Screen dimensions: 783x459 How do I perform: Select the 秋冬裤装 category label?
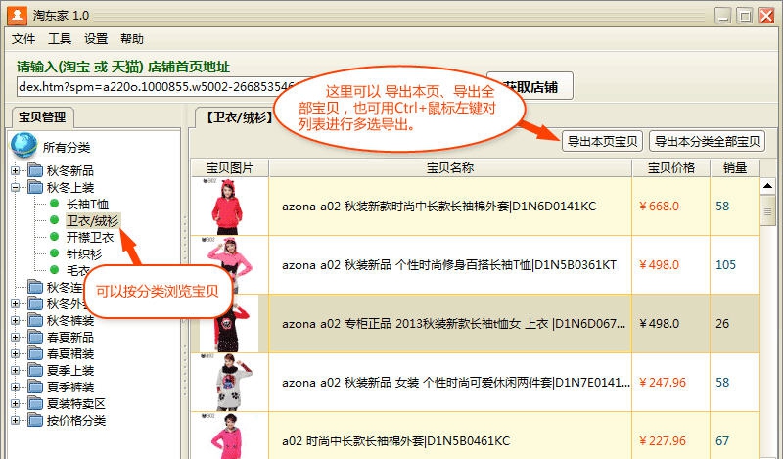(70, 321)
